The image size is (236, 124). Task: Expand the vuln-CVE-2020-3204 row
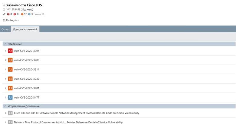5,51
